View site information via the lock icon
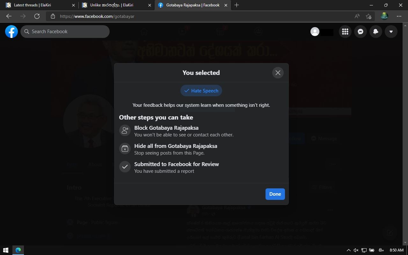The height and width of the screenshot is (255, 408). pos(53,16)
